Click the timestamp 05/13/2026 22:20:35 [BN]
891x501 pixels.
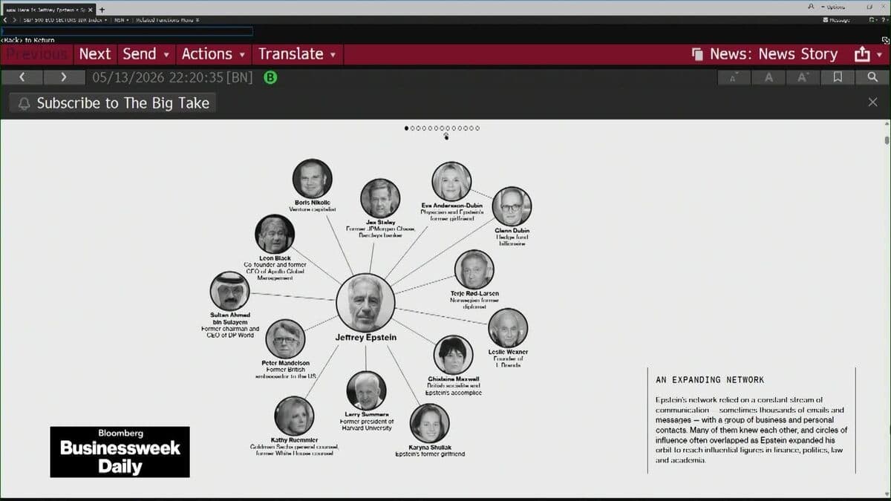(172, 77)
